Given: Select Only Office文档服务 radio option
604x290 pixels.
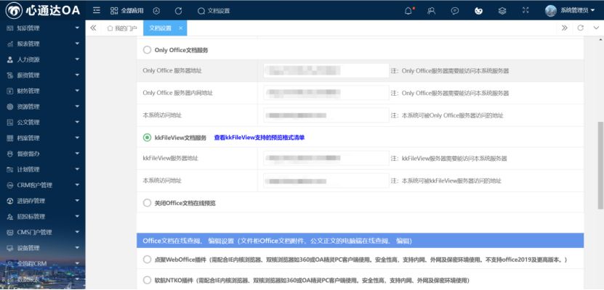Looking at the screenshot, I should [148, 50].
